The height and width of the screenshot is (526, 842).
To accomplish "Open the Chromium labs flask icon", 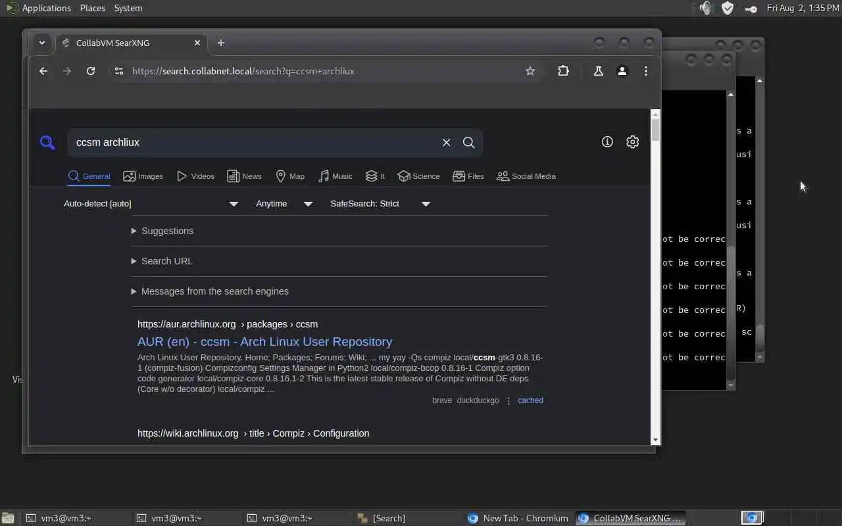I will 599,71.
